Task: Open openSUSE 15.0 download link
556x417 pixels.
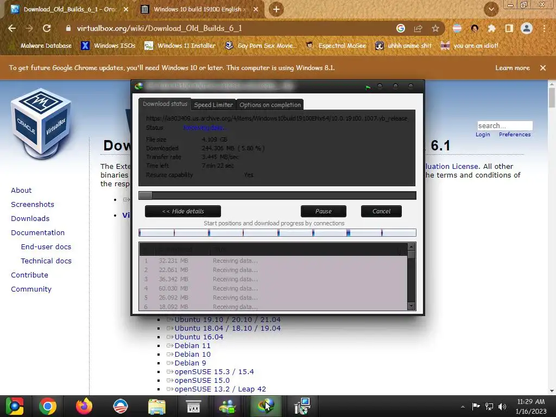Action: [202, 381]
